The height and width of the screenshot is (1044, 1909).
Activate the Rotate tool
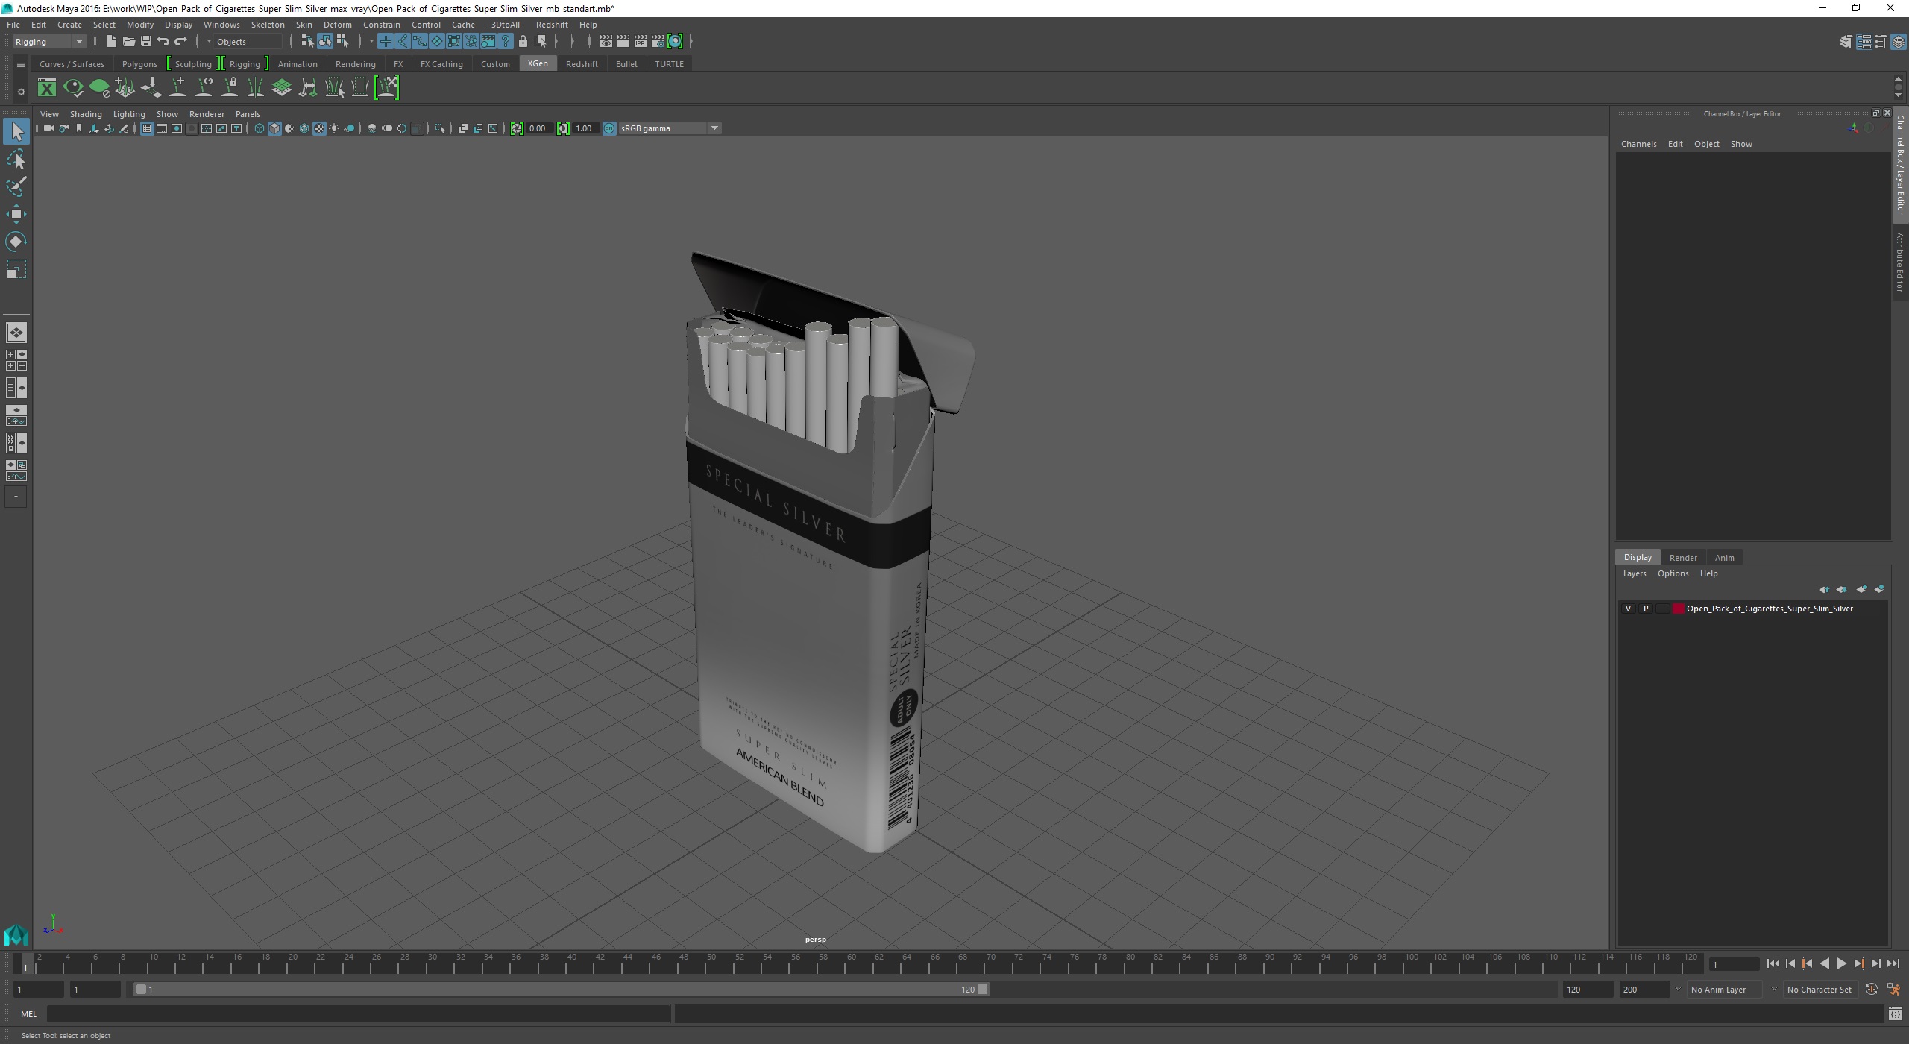click(16, 242)
